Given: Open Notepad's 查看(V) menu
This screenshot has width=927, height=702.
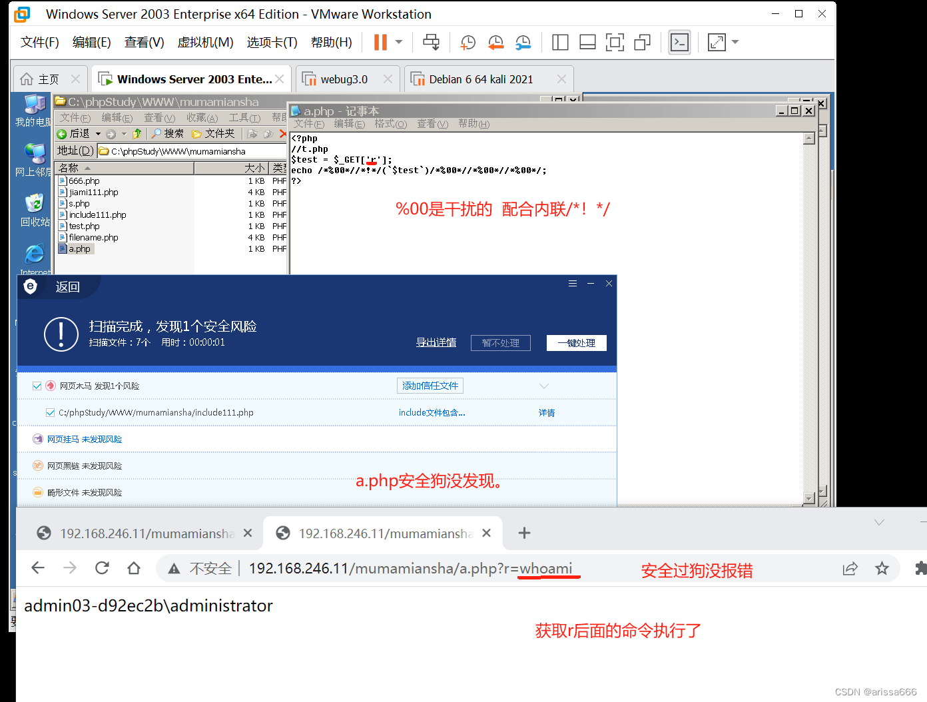Looking at the screenshot, I should click(433, 124).
